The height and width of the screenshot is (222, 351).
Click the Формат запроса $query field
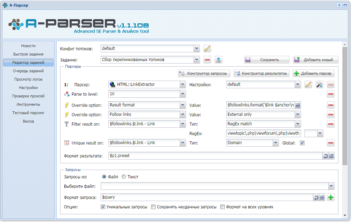(207, 197)
